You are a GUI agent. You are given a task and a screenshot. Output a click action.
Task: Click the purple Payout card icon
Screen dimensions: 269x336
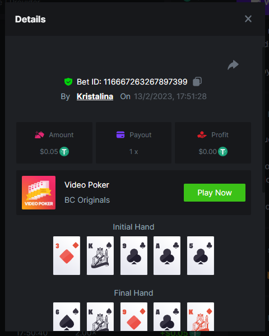pyautogui.click(x=120, y=135)
